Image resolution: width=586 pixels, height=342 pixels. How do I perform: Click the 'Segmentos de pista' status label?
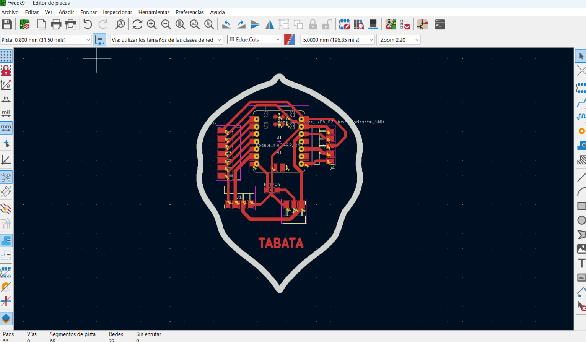73,334
